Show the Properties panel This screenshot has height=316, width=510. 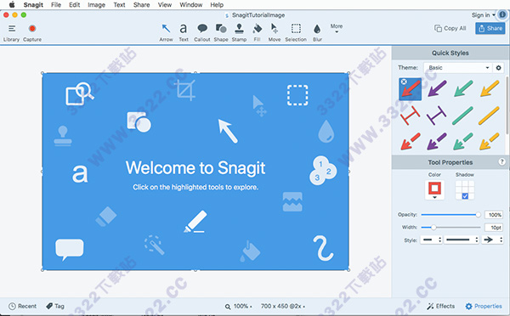484,306
